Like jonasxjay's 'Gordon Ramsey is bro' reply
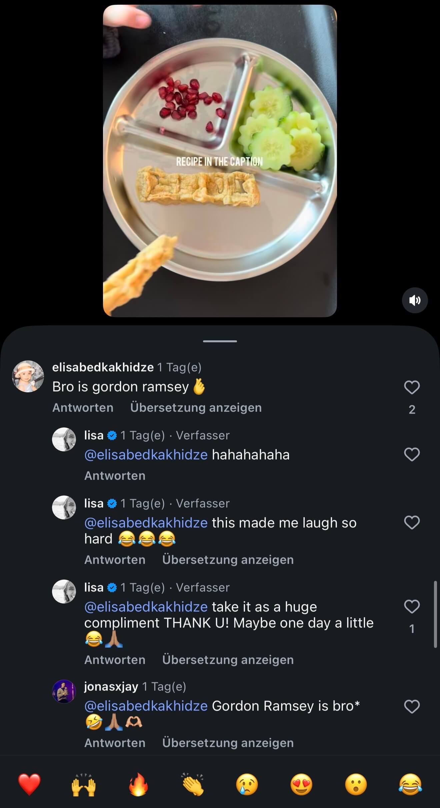The height and width of the screenshot is (808, 440). click(x=412, y=706)
